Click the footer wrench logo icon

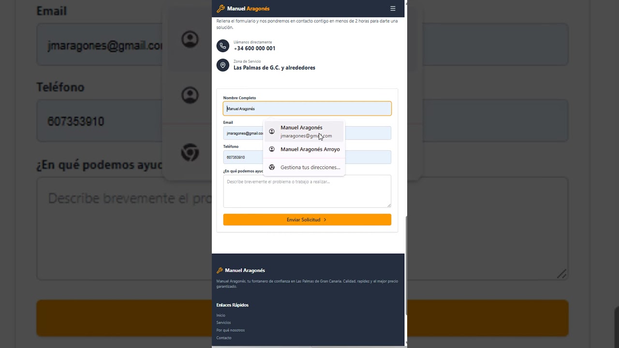coord(220,270)
